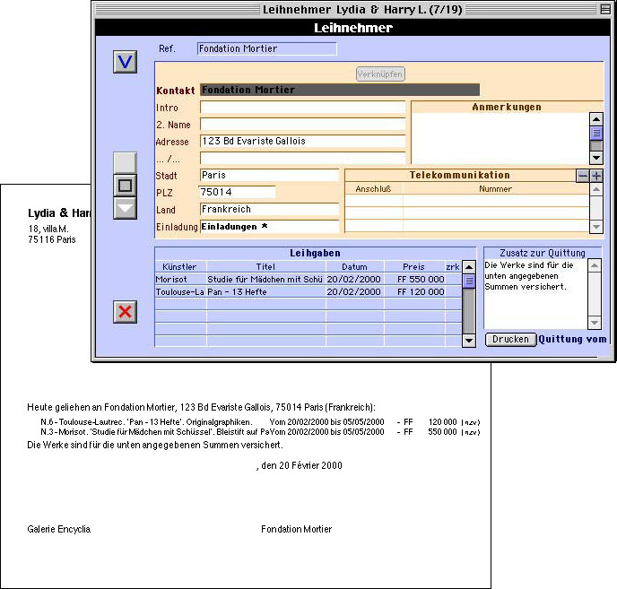617x589 pixels.
Task: Click the Leihgaben scrollbar thumb
Action: [469, 282]
